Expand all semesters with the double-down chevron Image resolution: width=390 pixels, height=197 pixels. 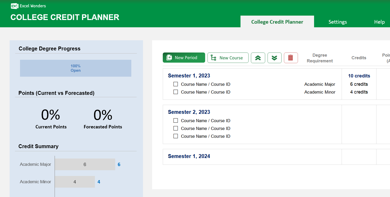[x=275, y=58]
